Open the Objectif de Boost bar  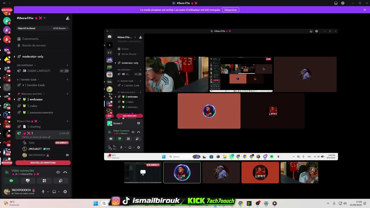tap(43, 28)
